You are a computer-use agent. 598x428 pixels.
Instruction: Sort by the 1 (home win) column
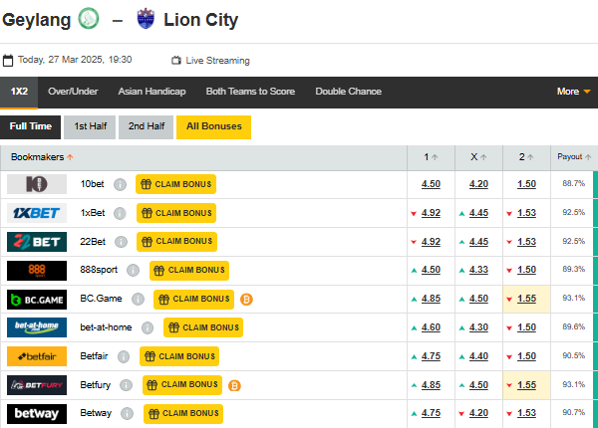[431, 157]
